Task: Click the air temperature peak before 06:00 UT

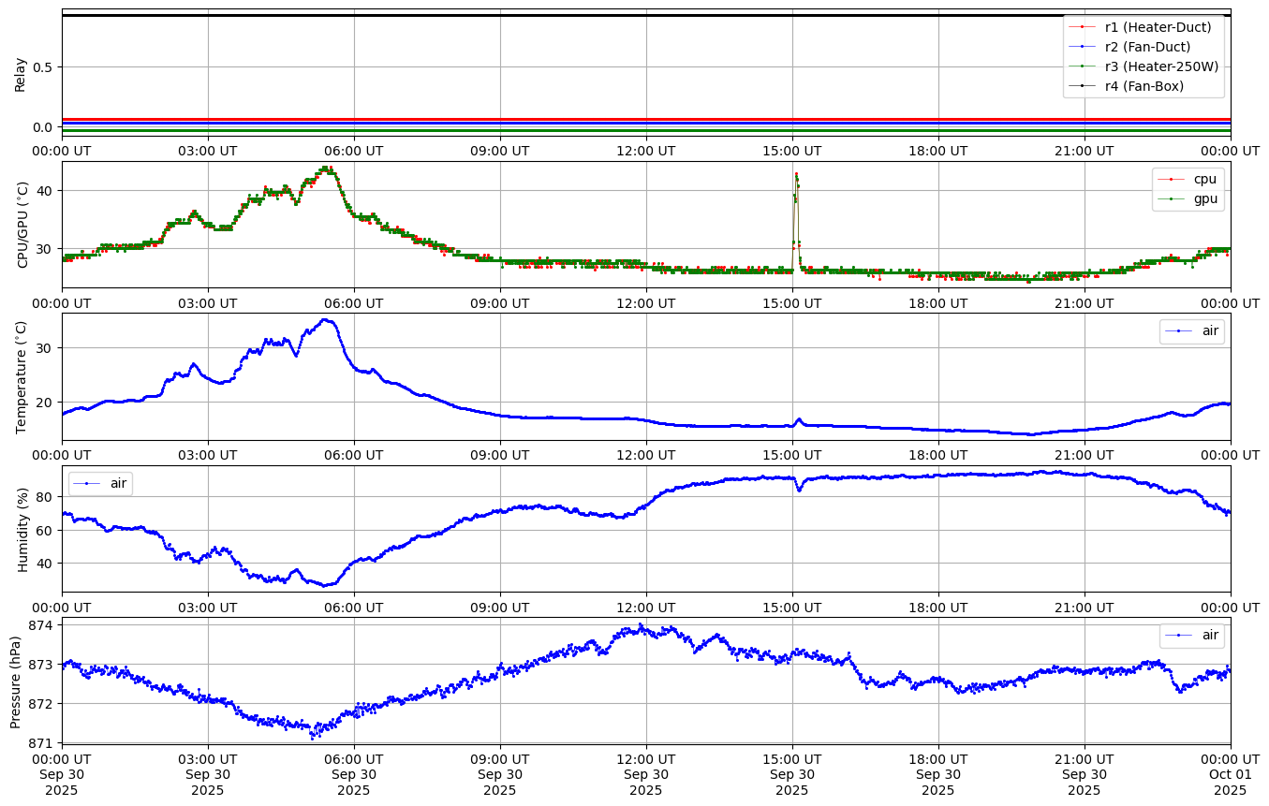Action: (x=325, y=320)
